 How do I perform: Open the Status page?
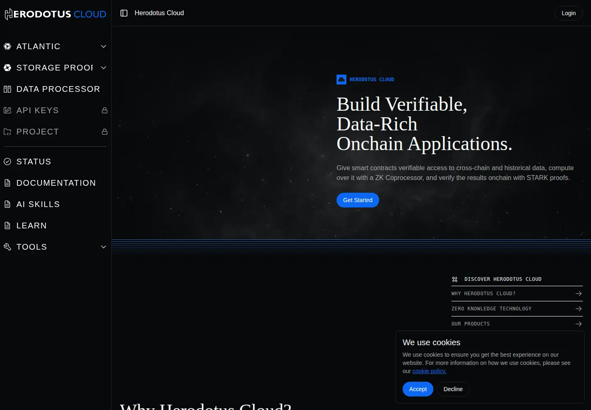(x=55, y=162)
